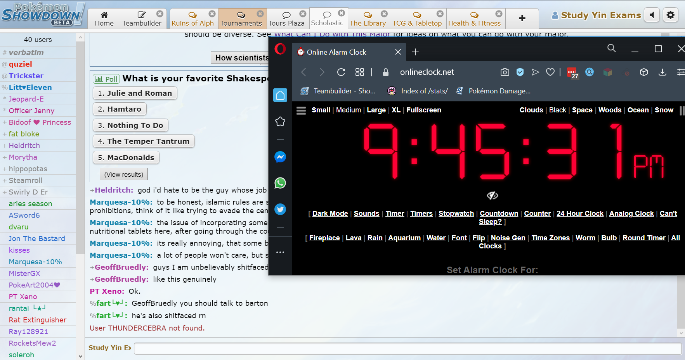Image resolution: width=685 pixels, height=360 pixels.
Task: Click onlineclock.net address bar
Action: click(427, 72)
